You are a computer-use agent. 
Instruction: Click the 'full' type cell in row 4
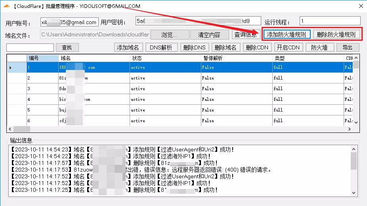[308, 100]
